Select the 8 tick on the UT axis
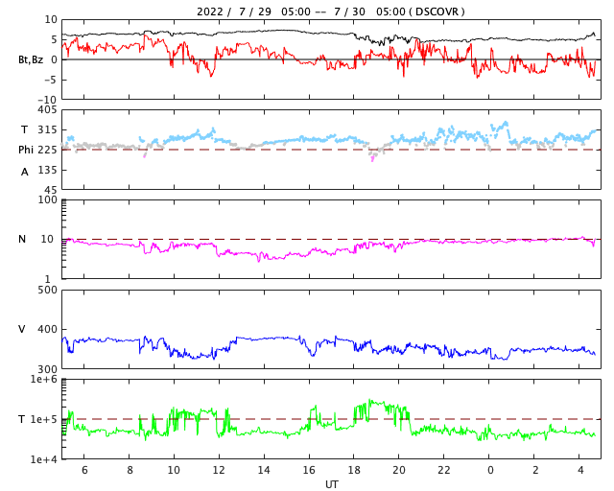 click(130, 470)
